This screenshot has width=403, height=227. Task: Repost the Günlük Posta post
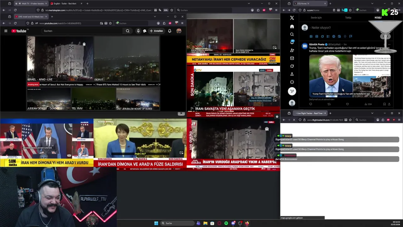click(x=329, y=104)
